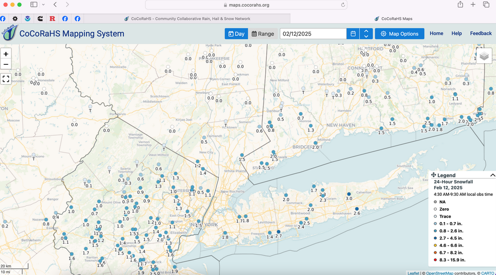
Task: Open the CARTO attribution link
Action: (488, 273)
